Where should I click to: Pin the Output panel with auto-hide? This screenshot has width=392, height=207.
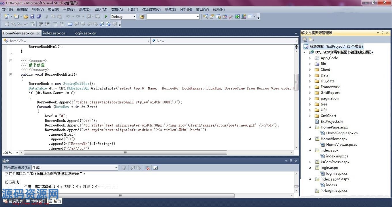pos(291,161)
